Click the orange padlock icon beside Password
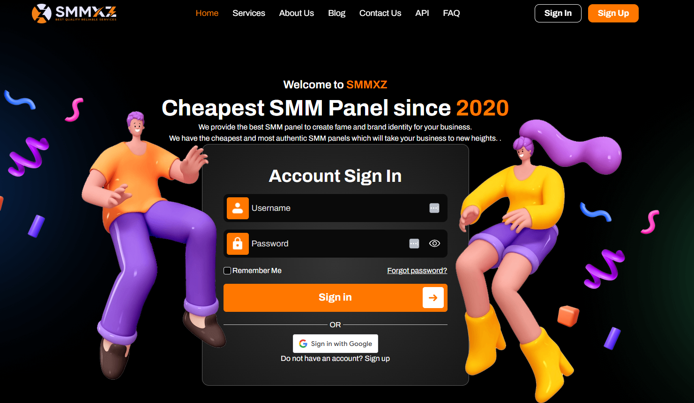694x403 pixels. tap(238, 244)
